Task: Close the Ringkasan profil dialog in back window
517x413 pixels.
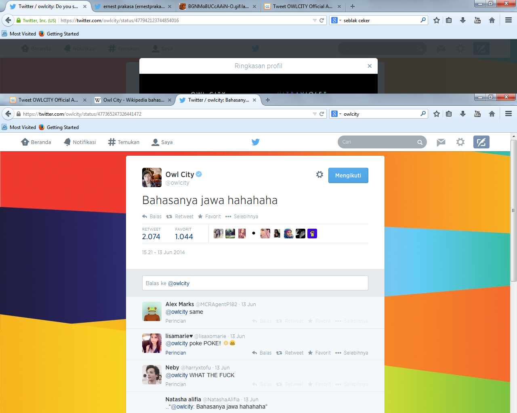Action: point(370,66)
